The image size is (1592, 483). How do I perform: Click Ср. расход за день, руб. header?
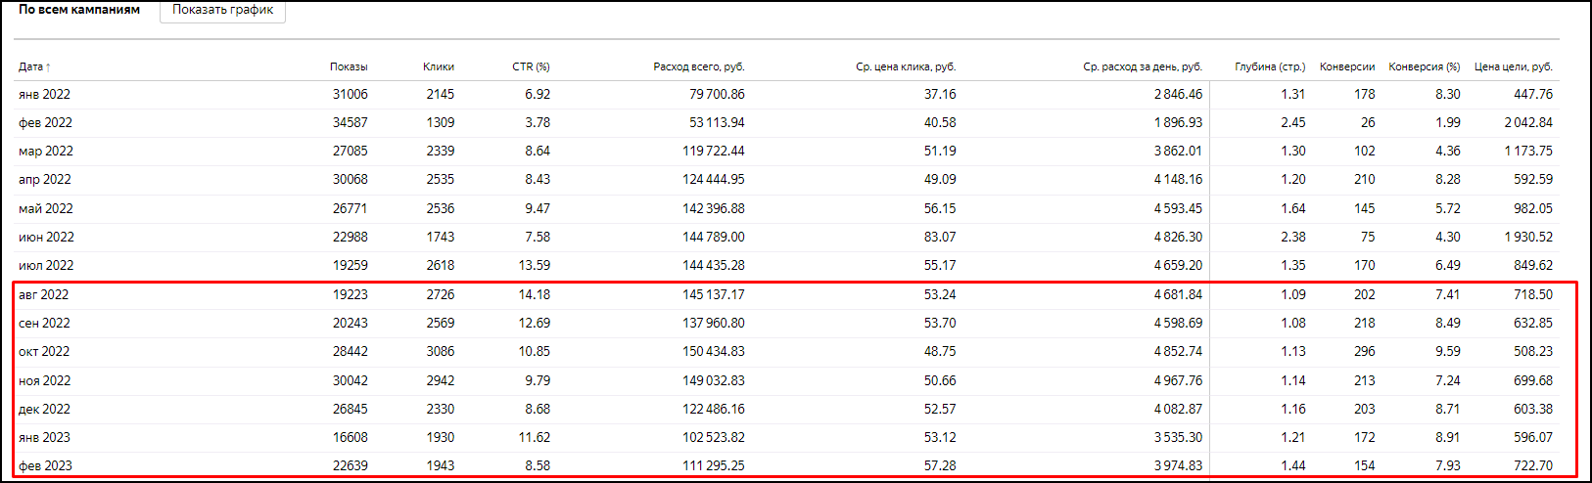[x=1142, y=66]
